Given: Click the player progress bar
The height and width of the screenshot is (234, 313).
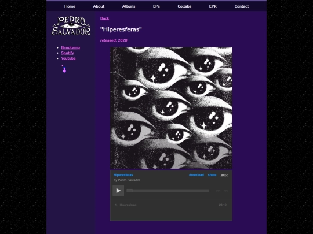Looking at the screenshot, I should coord(168,191).
